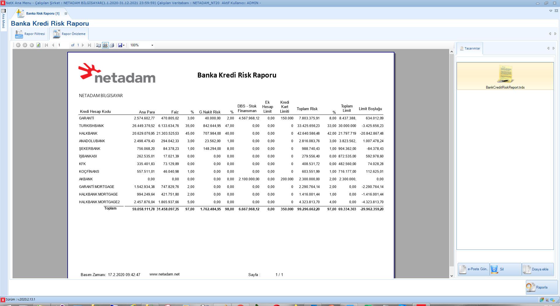Switch to the Rapor Filitresi tab
The width and height of the screenshot is (560, 306).
pyautogui.click(x=30, y=34)
